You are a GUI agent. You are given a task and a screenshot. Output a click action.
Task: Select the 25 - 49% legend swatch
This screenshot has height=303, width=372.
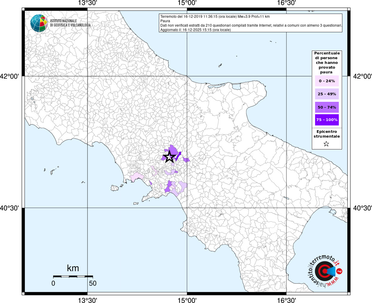[327, 94]
